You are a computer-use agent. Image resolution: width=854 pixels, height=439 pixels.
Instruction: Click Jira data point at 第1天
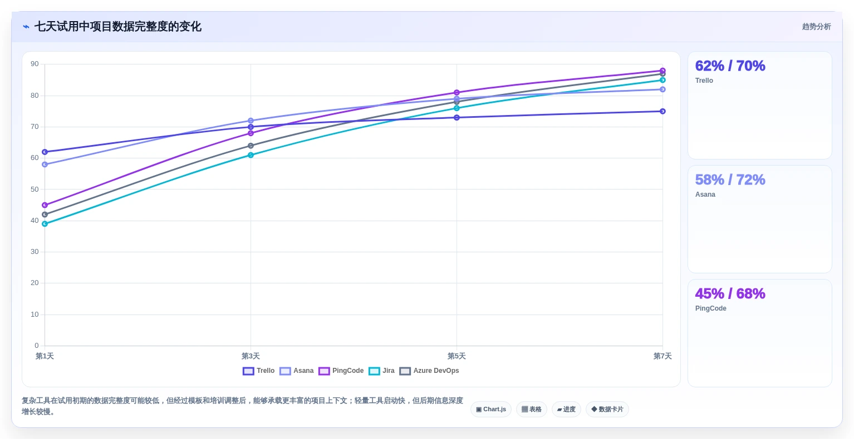point(45,224)
